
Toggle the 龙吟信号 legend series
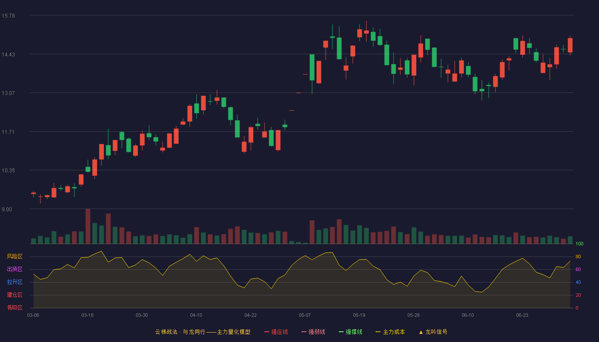pyautogui.click(x=433, y=332)
